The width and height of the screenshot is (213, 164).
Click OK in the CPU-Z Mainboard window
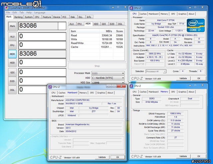tap(117, 157)
